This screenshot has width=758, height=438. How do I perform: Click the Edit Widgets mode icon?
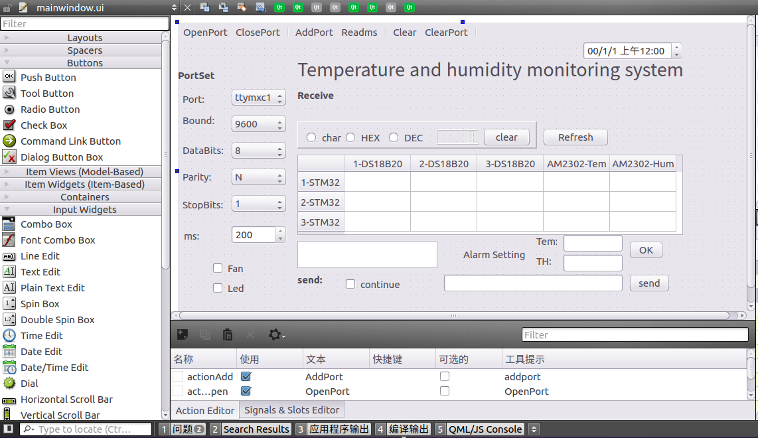[x=205, y=7]
